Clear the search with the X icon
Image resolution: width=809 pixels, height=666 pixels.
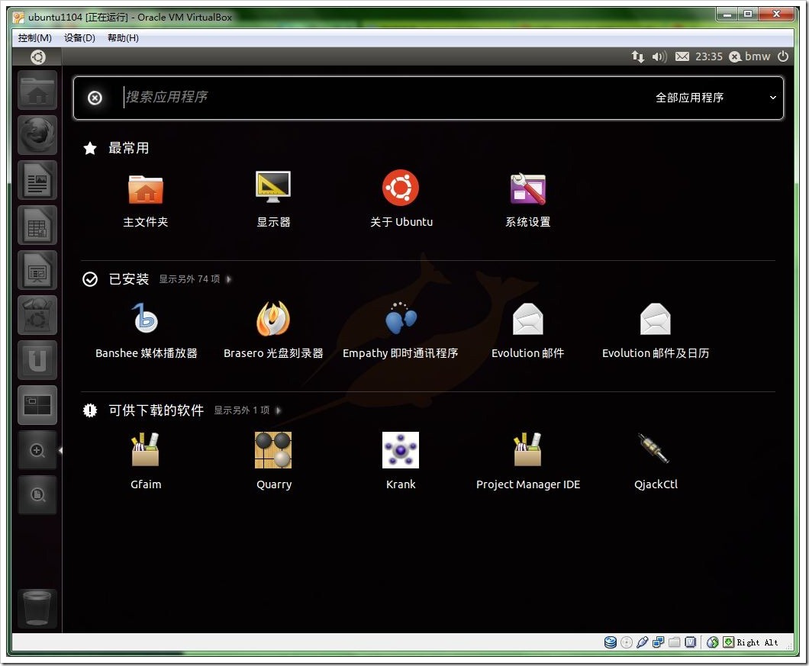coord(95,98)
